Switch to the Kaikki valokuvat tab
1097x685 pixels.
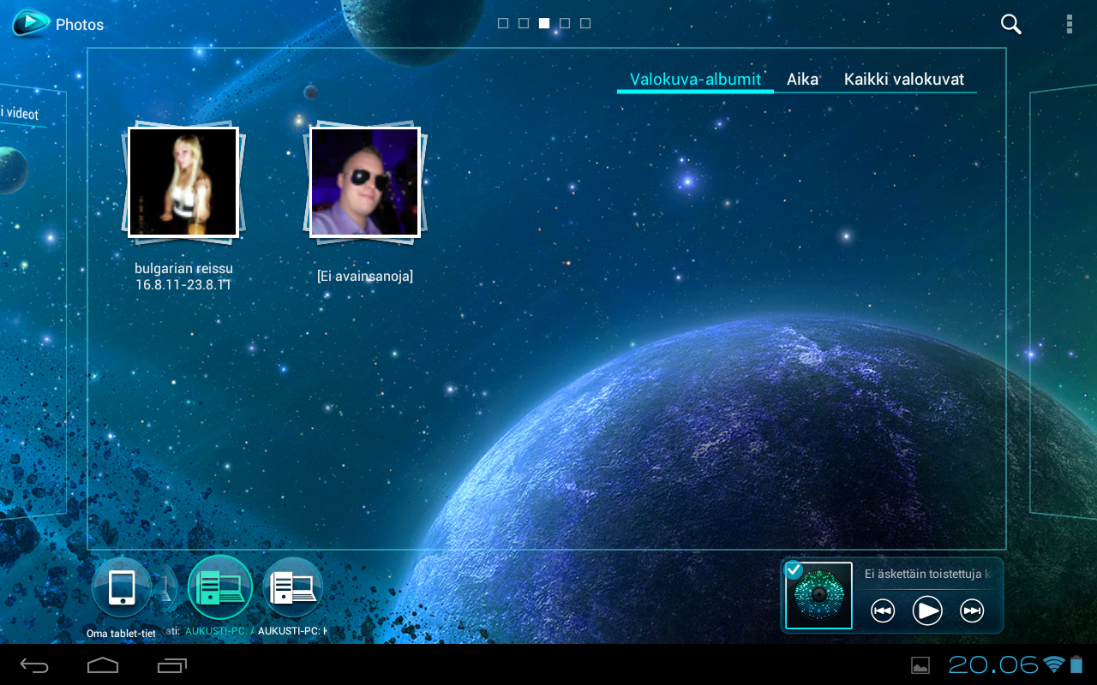click(x=904, y=80)
